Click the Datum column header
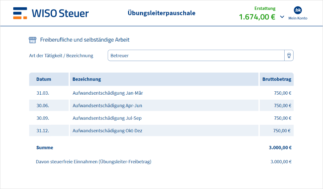Viewport: 323px width, 189px height. 44,79
